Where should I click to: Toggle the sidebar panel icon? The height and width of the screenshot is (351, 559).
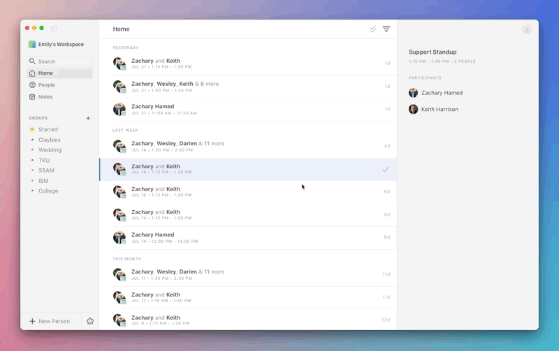coord(54,29)
